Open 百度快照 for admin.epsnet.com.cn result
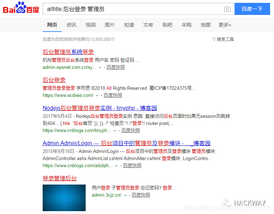Image resolution: width=274 pixels, height=214 pixels. click(115, 67)
